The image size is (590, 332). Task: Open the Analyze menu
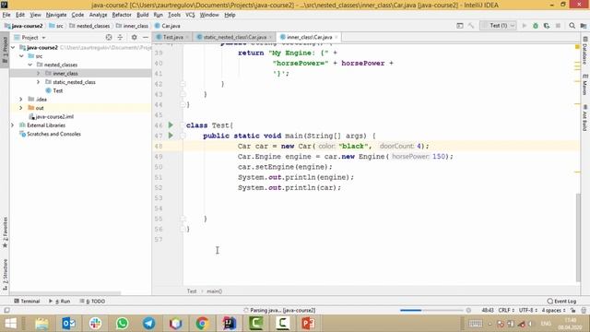[x=98, y=15]
